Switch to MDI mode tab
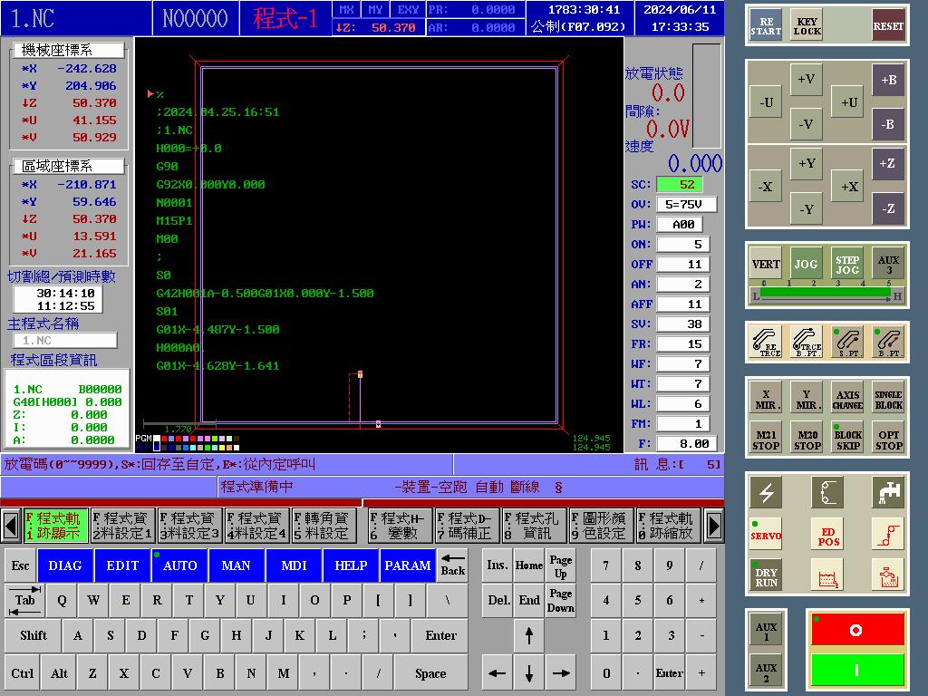Viewport: 928px width, 696px height. click(x=294, y=565)
